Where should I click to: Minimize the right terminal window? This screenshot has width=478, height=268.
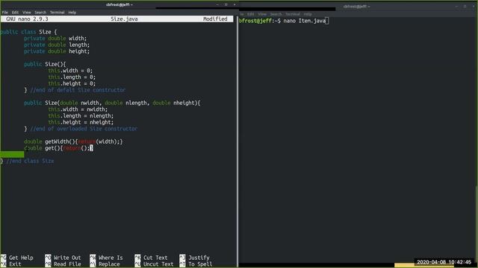pyautogui.click(x=456, y=6)
